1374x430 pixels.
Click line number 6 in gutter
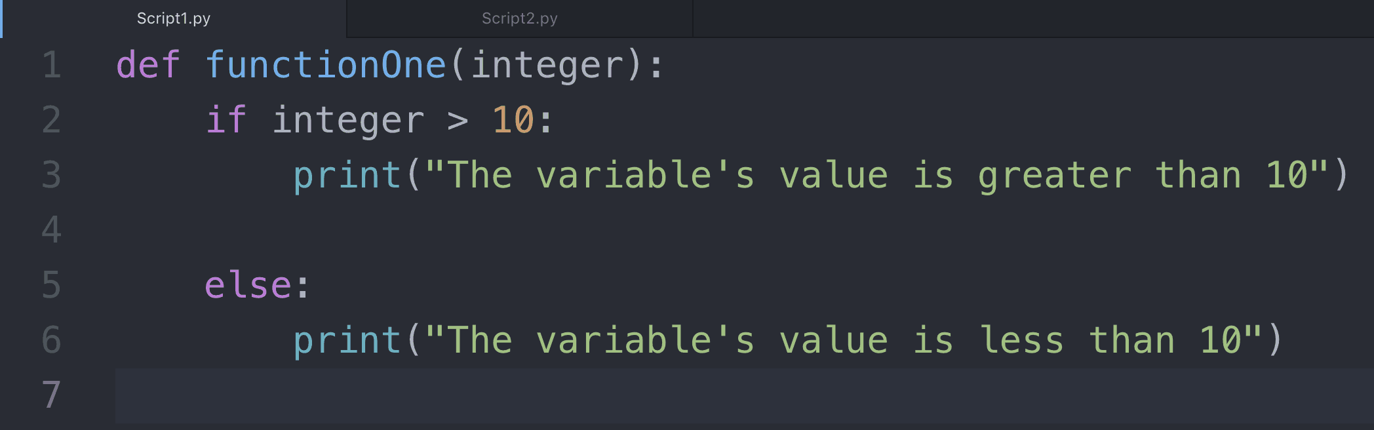[51, 340]
